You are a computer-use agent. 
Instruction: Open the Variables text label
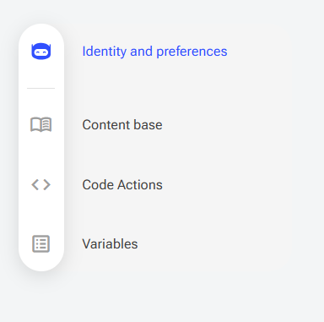click(x=110, y=244)
